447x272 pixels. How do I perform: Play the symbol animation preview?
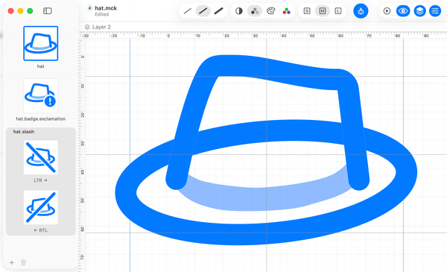click(387, 11)
